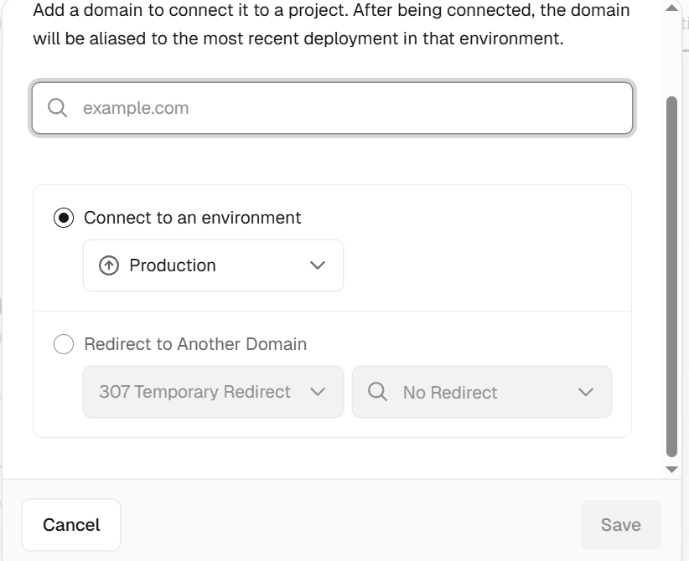Open the 307 Temporary Redirect dropdown
This screenshot has width=689, height=561.
[213, 392]
